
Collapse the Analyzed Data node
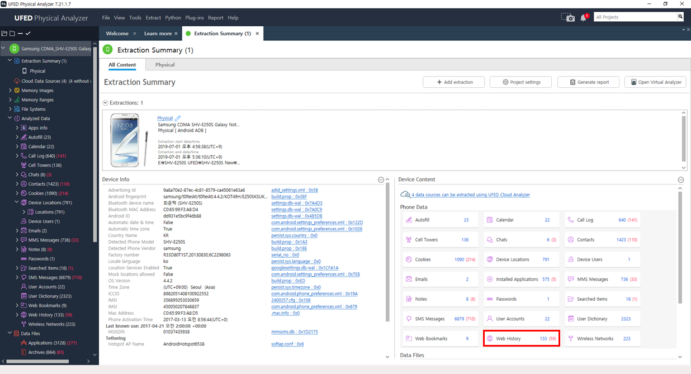[x=10, y=119]
